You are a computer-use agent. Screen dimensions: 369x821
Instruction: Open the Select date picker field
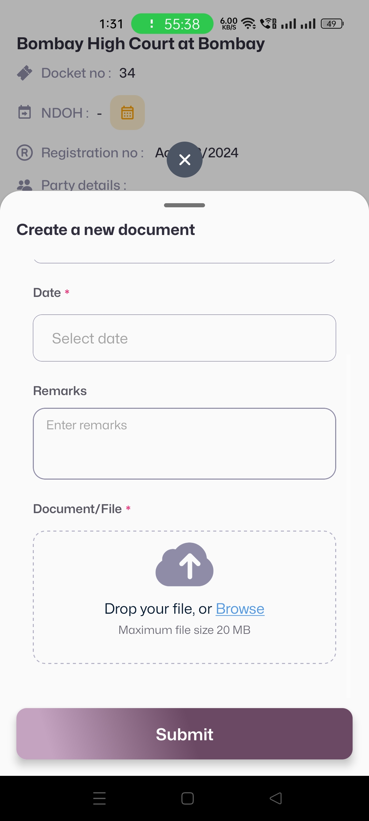pos(184,338)
